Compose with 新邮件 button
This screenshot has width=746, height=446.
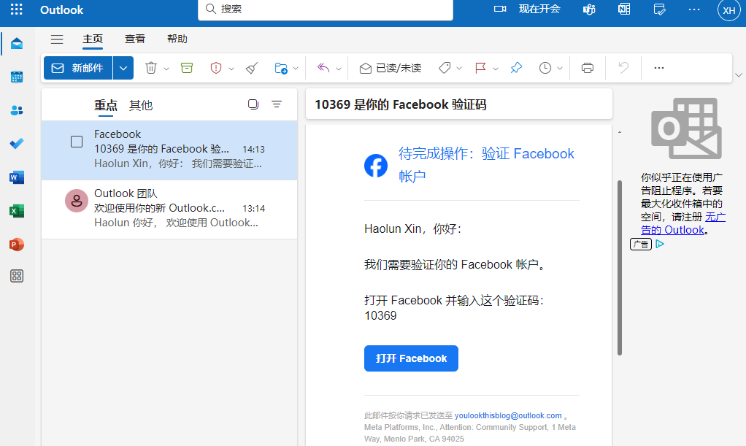78,68
